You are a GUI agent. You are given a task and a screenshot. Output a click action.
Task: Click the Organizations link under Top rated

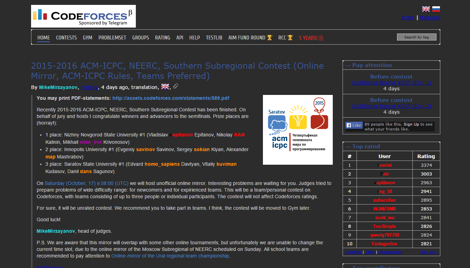[x=390, y=252]
